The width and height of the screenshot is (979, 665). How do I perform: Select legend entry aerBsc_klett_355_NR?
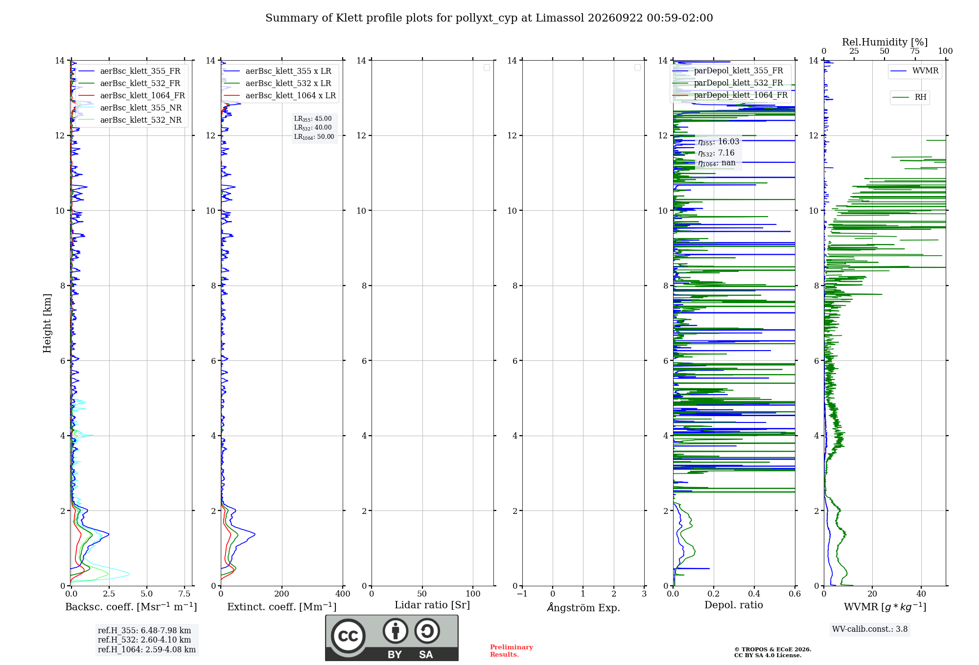tap(131, 108)
